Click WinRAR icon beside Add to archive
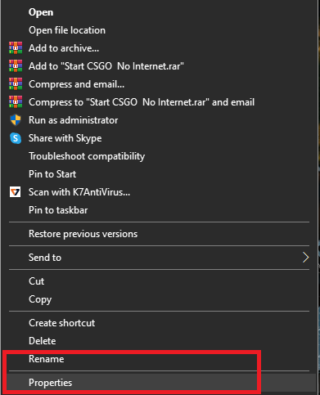 point(16,48)
